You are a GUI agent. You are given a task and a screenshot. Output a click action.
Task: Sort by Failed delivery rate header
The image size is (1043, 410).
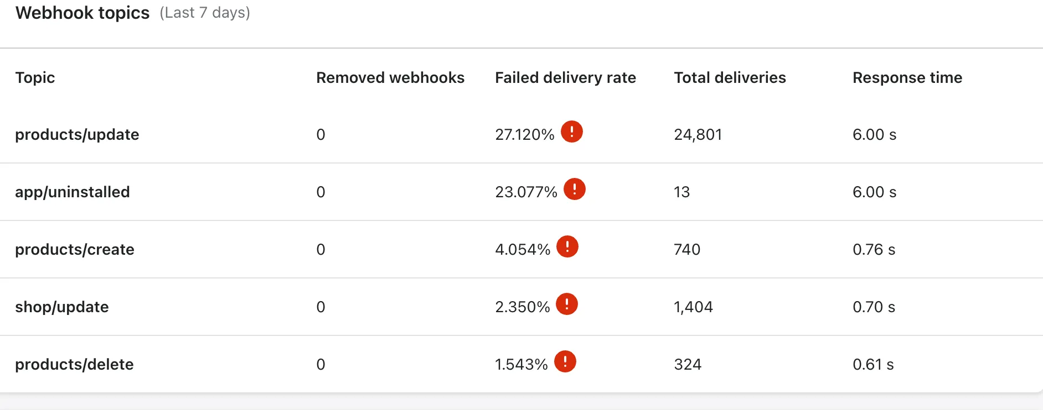pos(565,77)
